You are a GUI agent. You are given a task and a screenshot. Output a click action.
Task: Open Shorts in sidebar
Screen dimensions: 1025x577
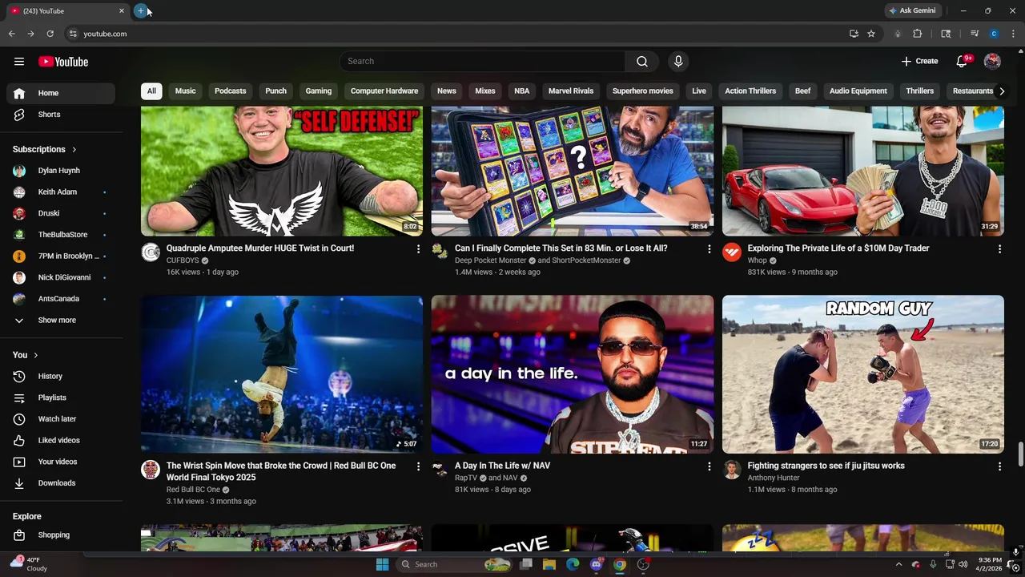(61, 115)
